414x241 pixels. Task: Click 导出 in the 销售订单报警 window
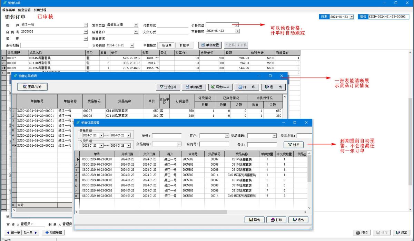(x=254, y=220)
